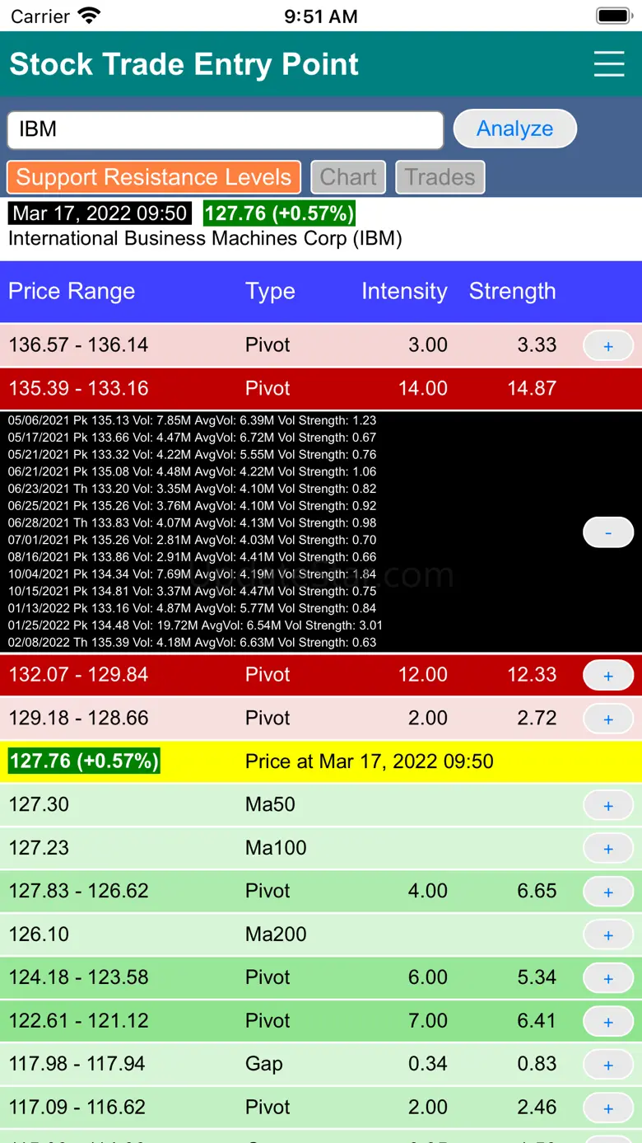Expand the 124.18 - 123.58 pivot row
This screenshot has width=642, height=1143.
(607, 978)
